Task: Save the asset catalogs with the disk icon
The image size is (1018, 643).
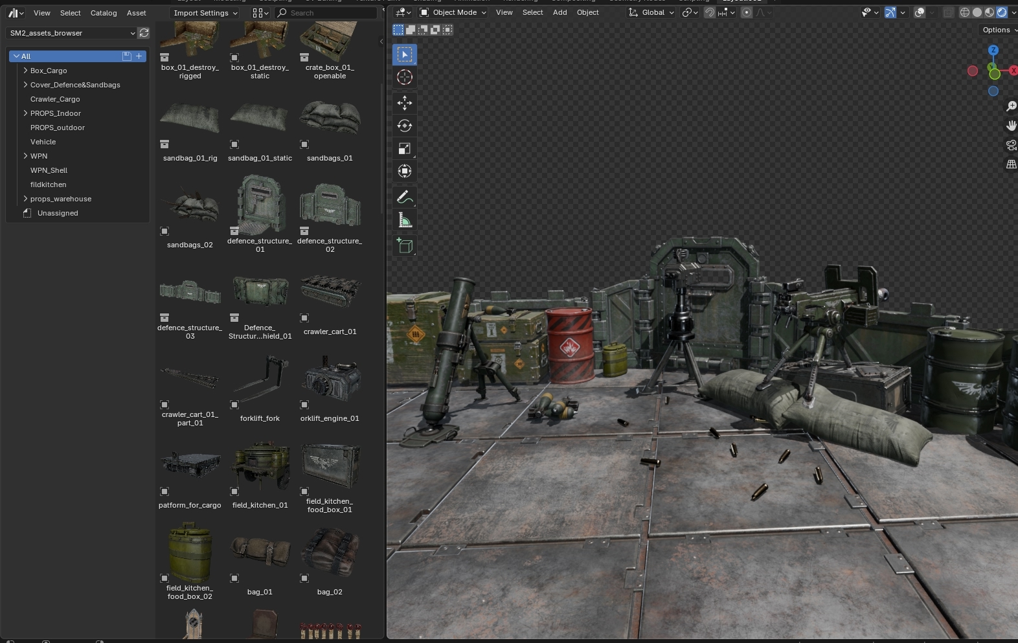Action: 127,56
